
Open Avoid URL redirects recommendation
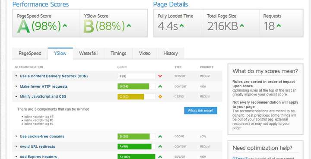[x=38, y=146]
